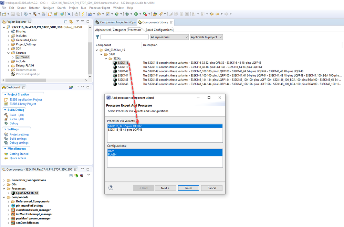Click the hammer Build toolbar icon

[35, 14]
